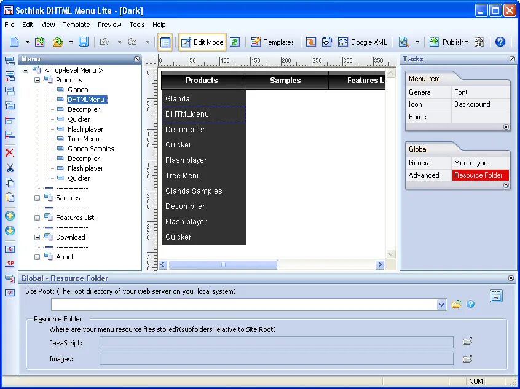Open the Preview menu
Image resolution: width=520 pixels, height=389 pixels.
(x=109, y=25)
